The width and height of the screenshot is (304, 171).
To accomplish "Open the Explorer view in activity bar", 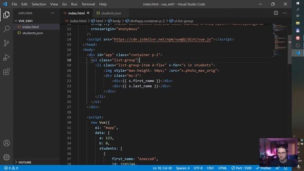I will tap(6, 15).
